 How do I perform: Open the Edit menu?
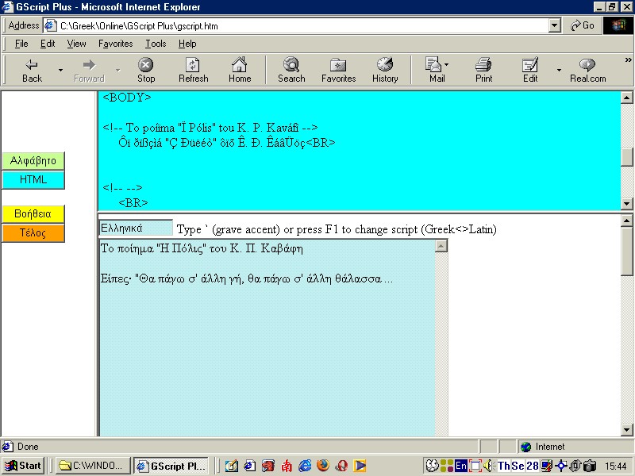(48, 44)
